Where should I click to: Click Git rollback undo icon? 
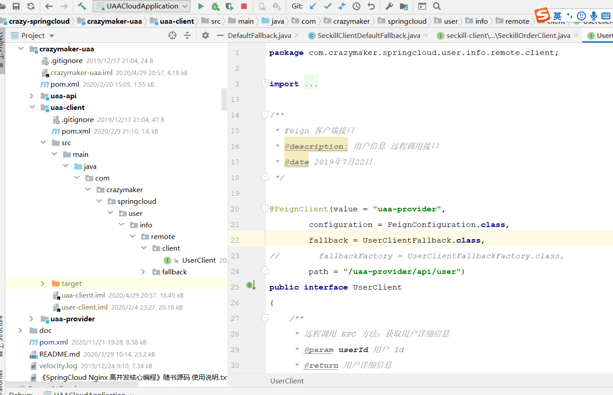(371, 6)
